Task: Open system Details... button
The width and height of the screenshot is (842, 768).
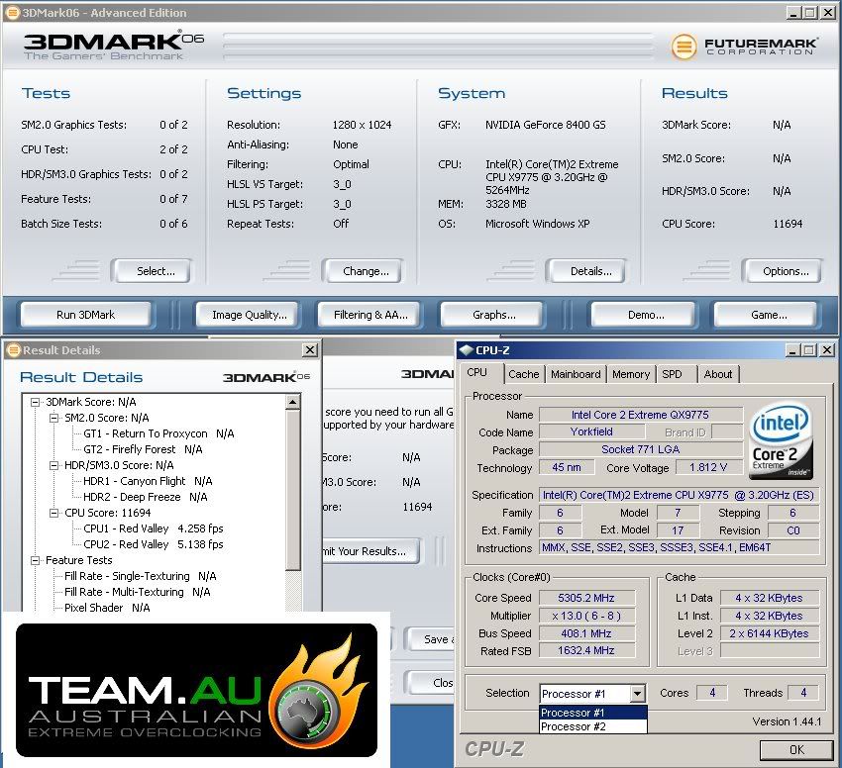Action: pos(586,271)
